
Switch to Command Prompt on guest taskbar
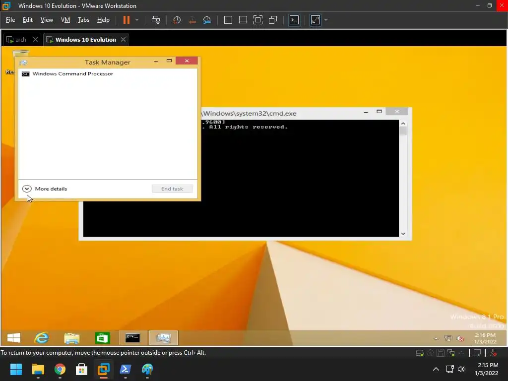(133, 338)
